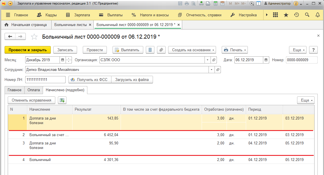Open document postings report icon
Viewport: 324px width, 175px height.
pyautogui.click(x=150, y=50)
